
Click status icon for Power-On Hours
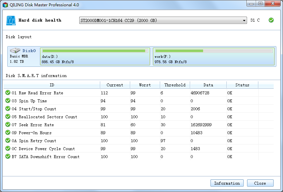coord(8,133)
